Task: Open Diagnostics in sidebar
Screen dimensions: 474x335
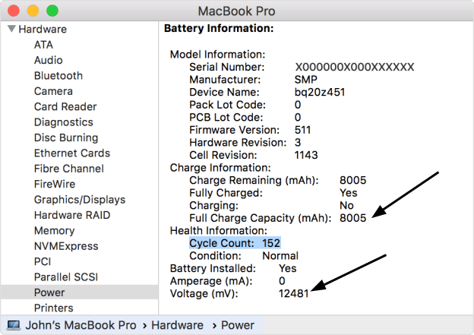Action: click(64, 122)
